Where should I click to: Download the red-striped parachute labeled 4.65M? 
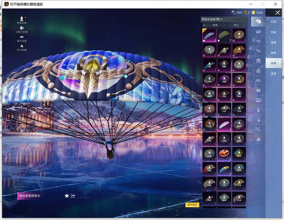[x=209, y=169]
